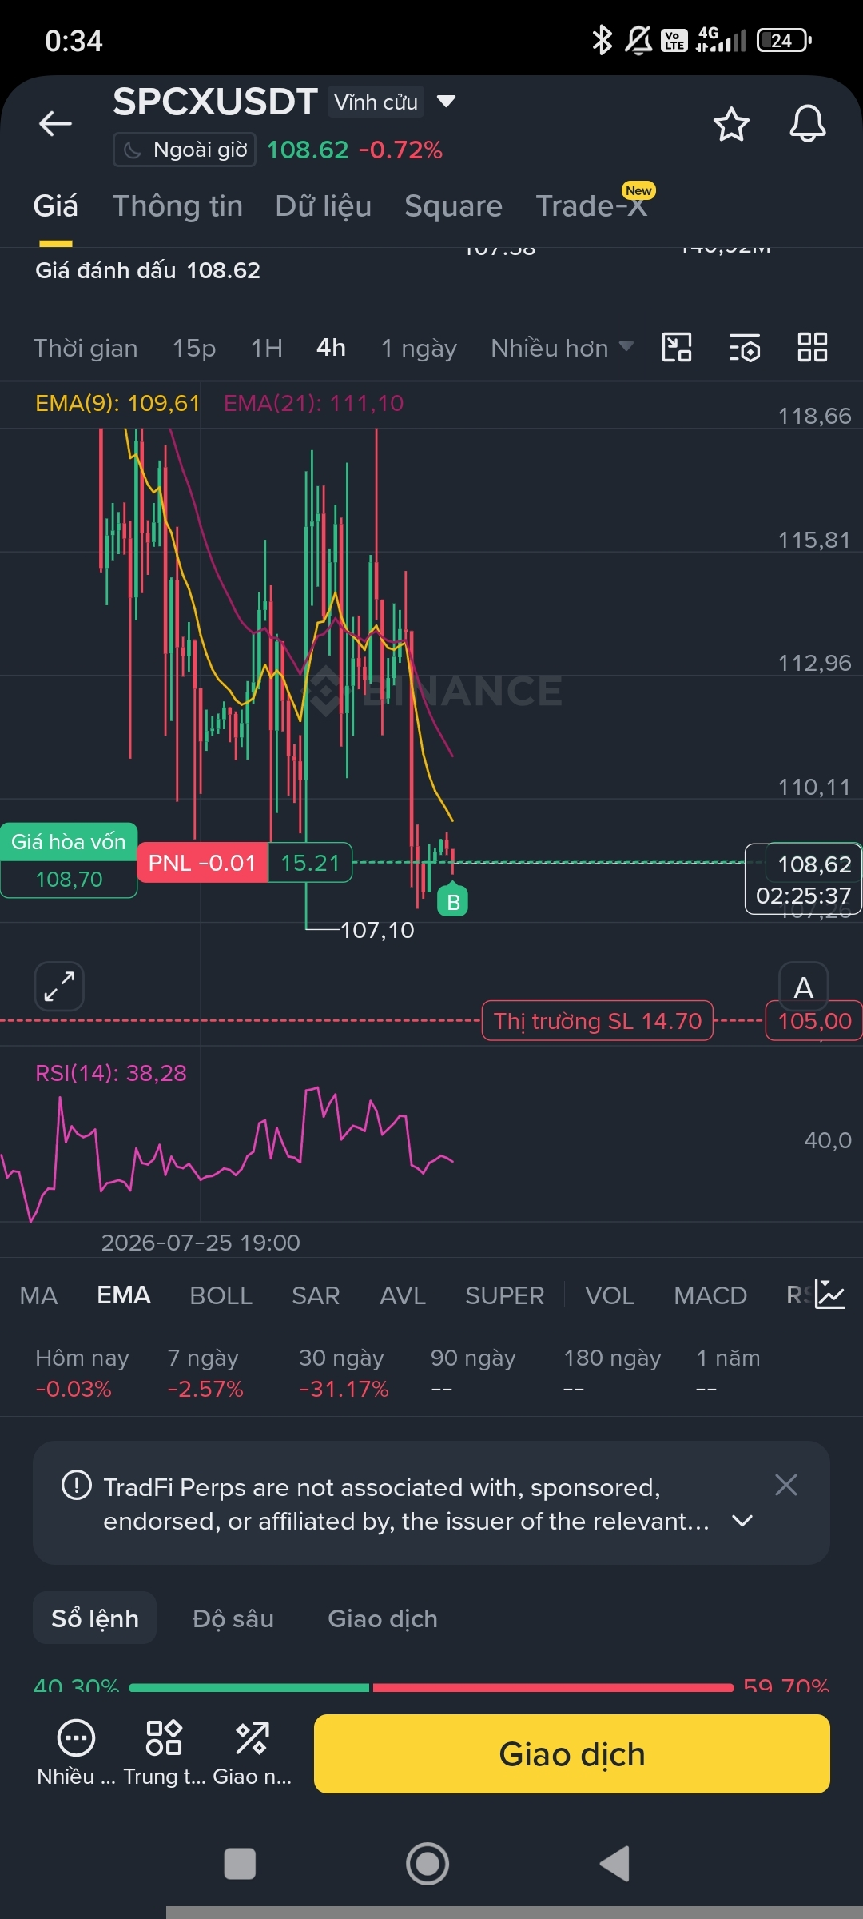This screenshot has width=863, height=1919.
Task: Open chart indicator settings icon
Action: (x=745, y=348)
